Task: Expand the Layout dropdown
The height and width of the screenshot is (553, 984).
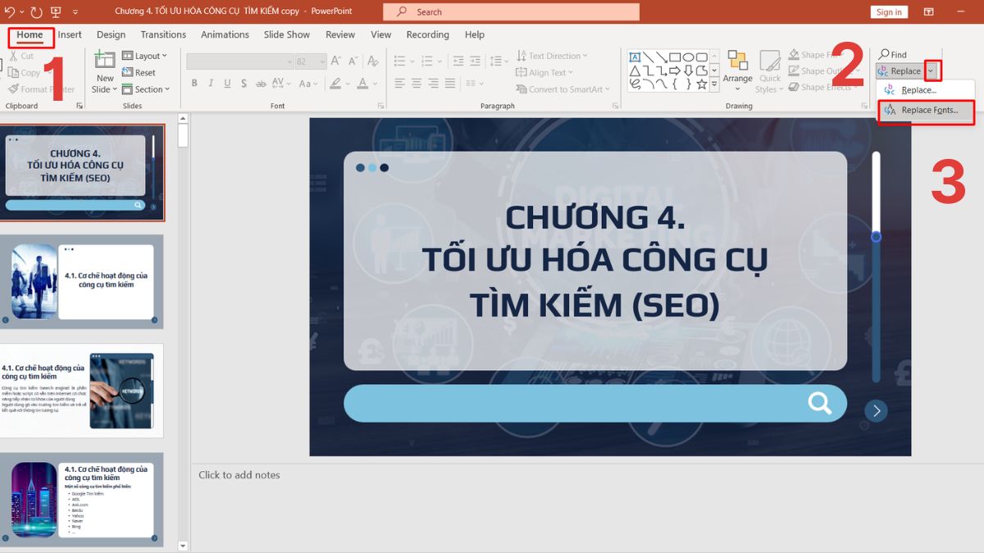Action: pos(145,56)
